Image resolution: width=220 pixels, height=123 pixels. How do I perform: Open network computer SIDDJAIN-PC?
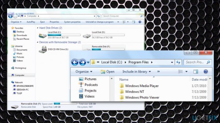(x=21, y=90)
